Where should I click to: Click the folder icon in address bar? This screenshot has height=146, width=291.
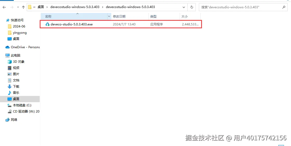click(x=30, y=7)
